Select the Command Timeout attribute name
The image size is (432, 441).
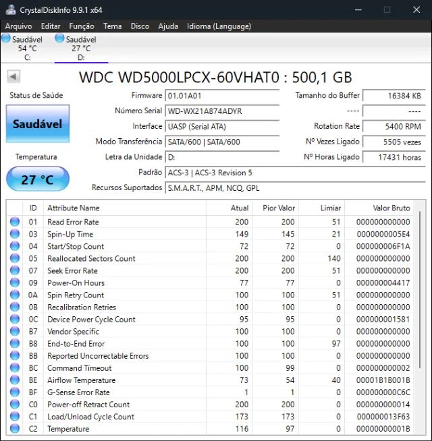80,368
